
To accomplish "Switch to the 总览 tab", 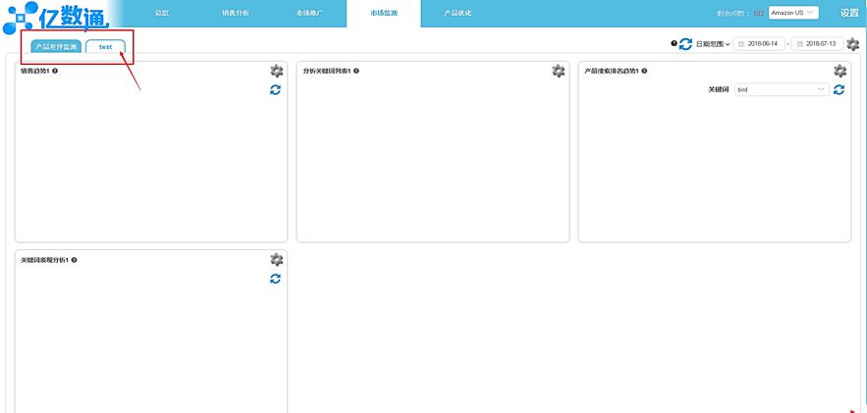I will pyautogui.click(x=162, y=13).
